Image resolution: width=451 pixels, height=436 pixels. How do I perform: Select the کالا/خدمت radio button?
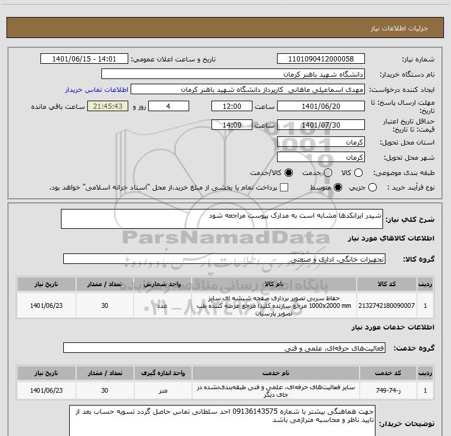[x=289, y=173]
